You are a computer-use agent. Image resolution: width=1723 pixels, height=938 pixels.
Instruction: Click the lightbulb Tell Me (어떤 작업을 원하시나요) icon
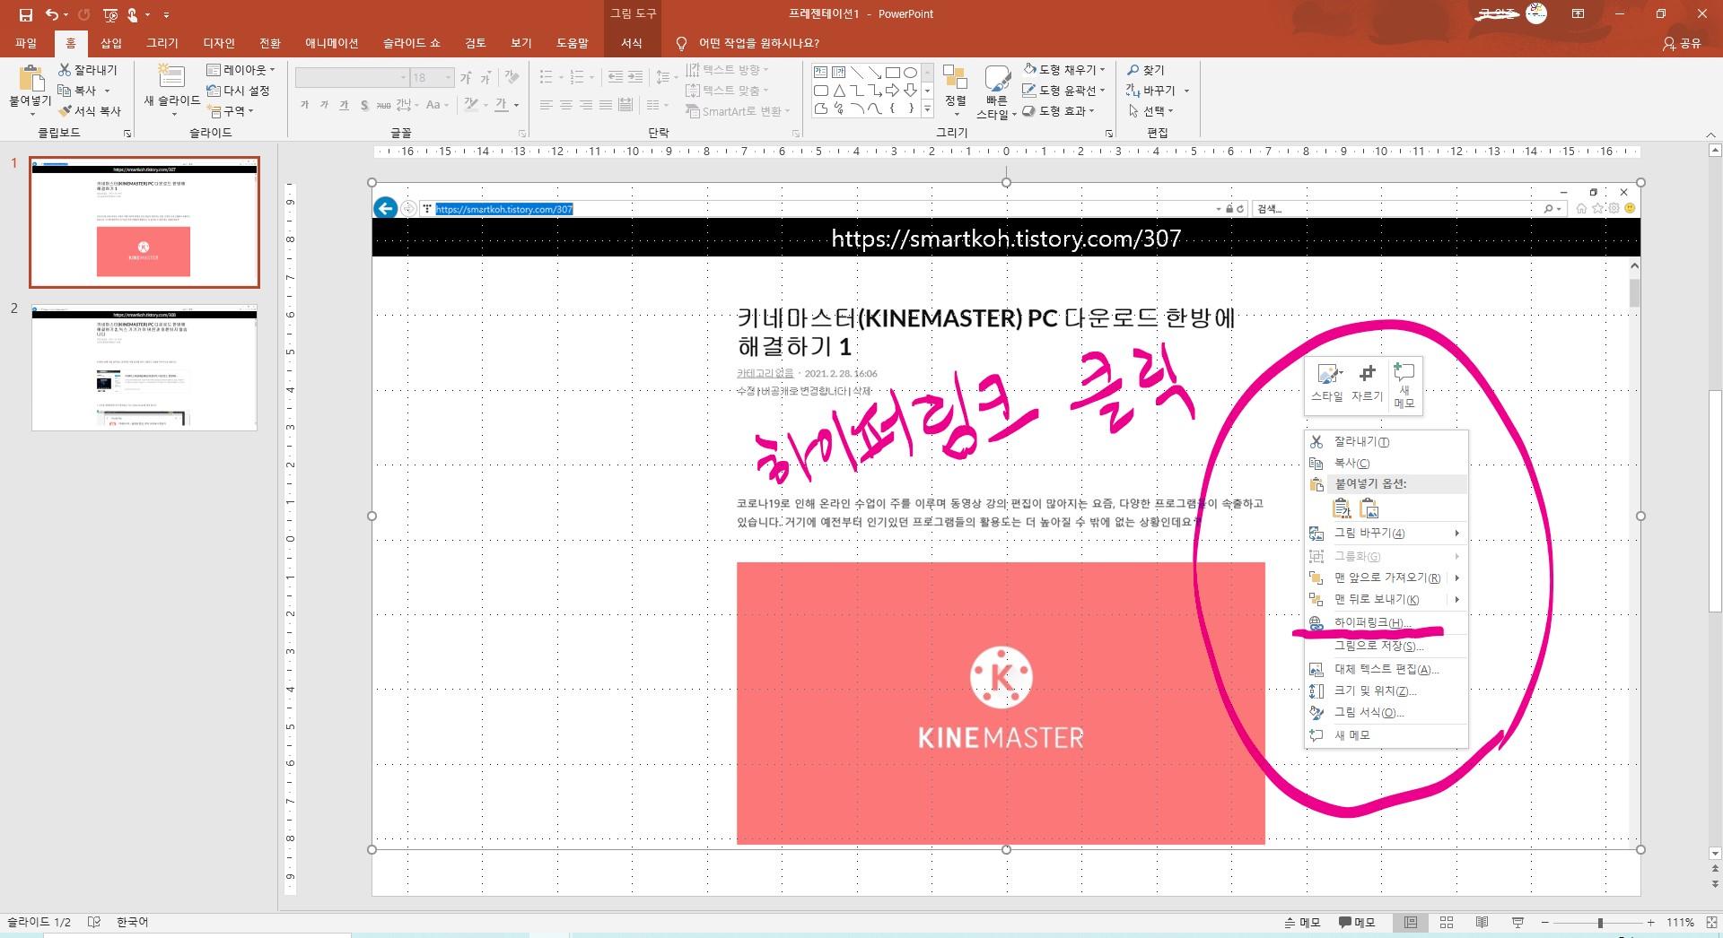coord(681,43)
